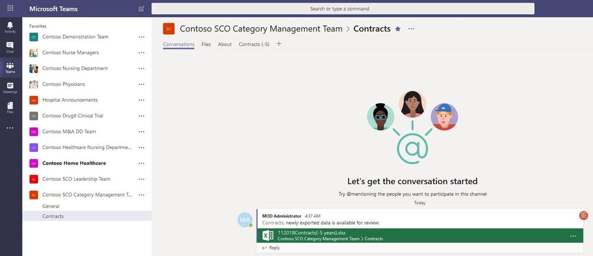The height and width of the screenshot is (256, 593).
Task: Add a new tab with plus icon
Action: (x=279, y=44)
